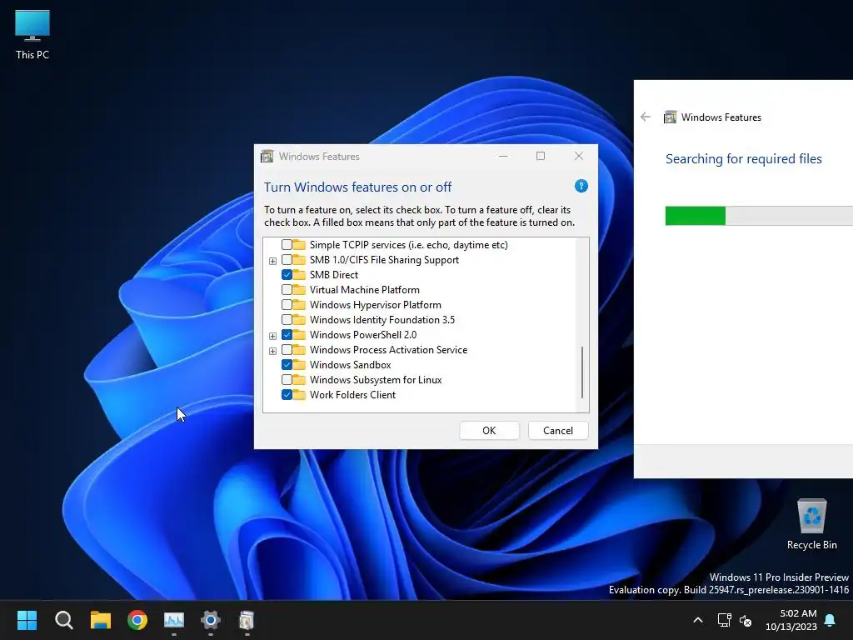Viewport: 853px width, 640px height.
Task: Switch to Windows Features taskbar app
Action: click(x=247, y=620)
